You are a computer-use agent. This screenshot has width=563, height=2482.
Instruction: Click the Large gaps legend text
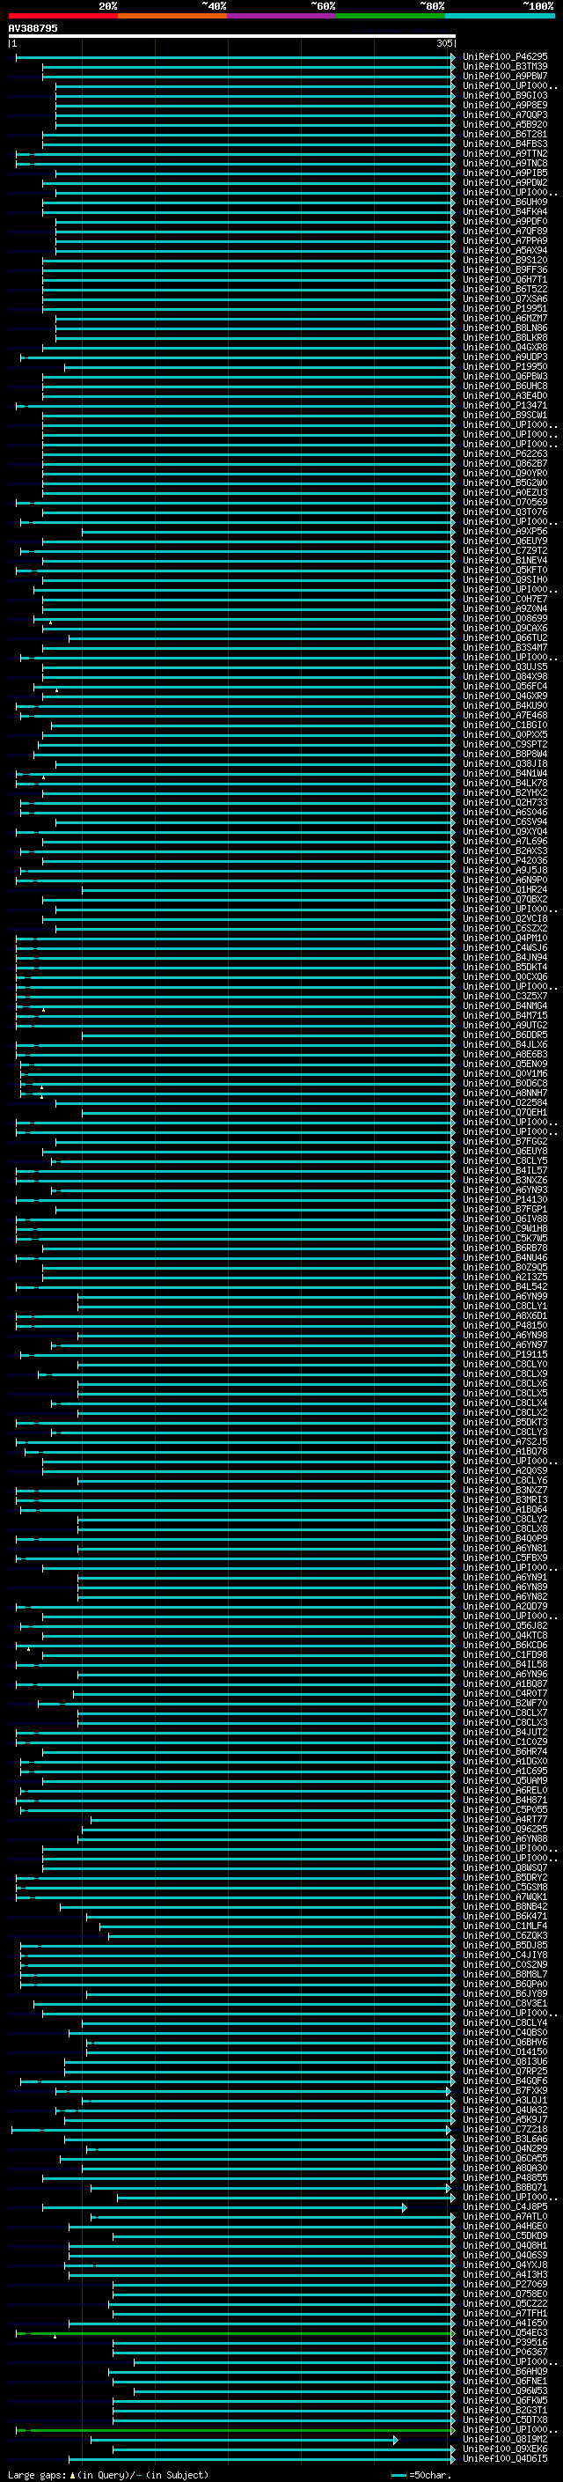click(x=37, y=2475)
